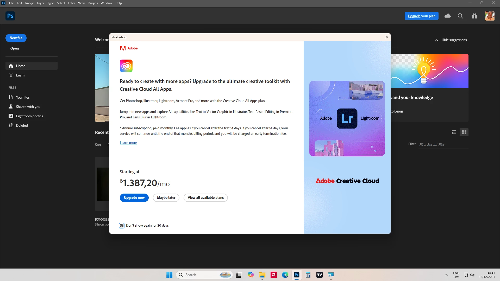The width and height of the screenshot is (500, 281).
Task: Open Lightroom photos in sidebar
Action: click(x=29, y=116)
